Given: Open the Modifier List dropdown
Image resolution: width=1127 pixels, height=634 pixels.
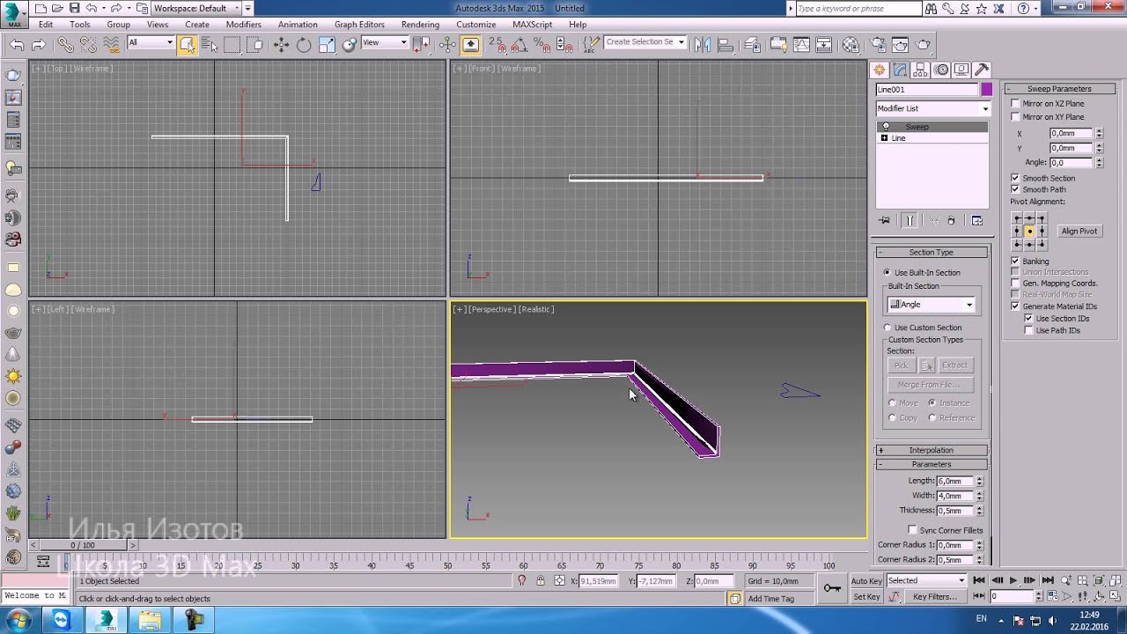Looking at the screenshot, I should (x=932, y=108).
